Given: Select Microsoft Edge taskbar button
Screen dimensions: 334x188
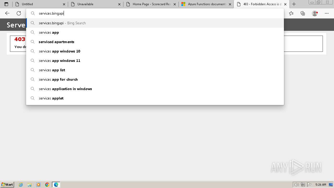Looking at the screenshot, I should click(x=56, y=185).
